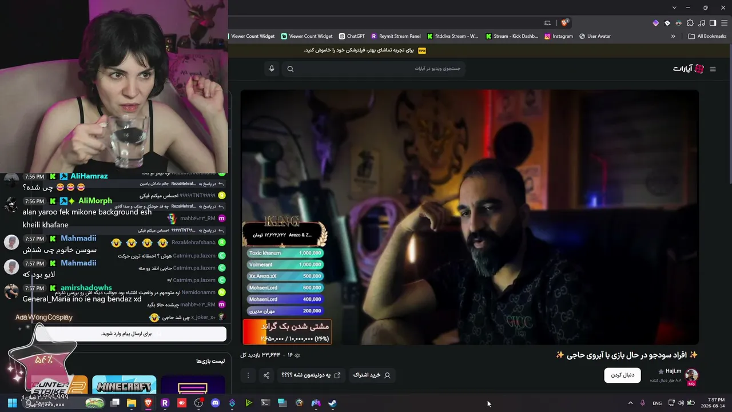This screenshot has width=732, height=412.
Task: Click the Brave browser taskbar icon
Action: (148, 403)
